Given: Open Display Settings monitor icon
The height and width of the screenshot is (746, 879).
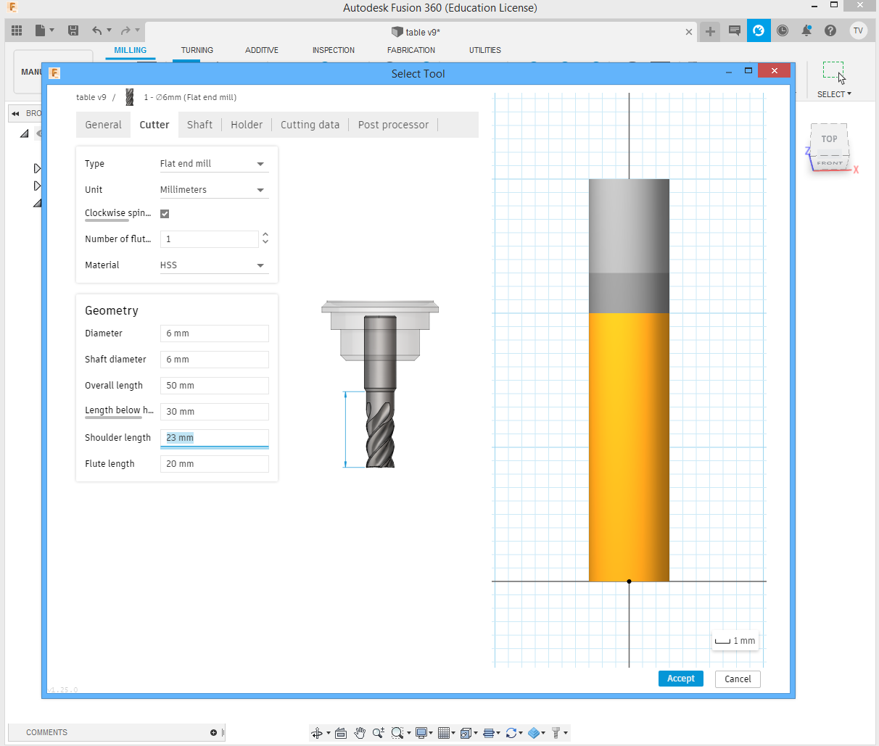Looking at the screenshot, I should pyautogui.click(x=421, y=733).
